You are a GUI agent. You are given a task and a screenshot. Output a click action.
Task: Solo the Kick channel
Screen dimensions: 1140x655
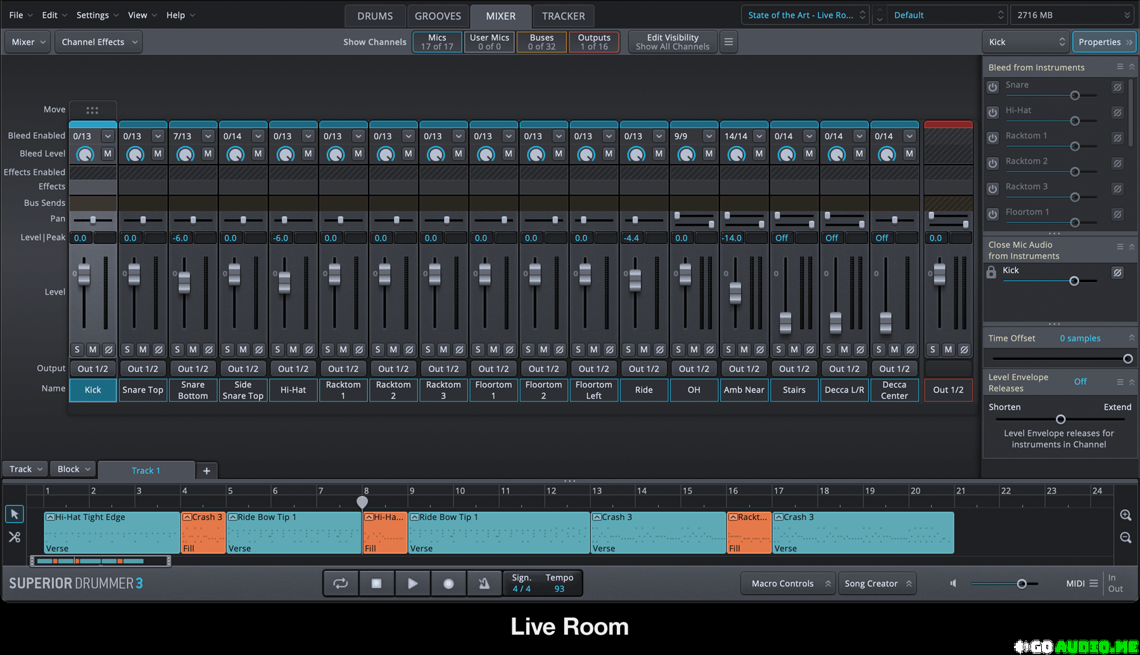pos(77,350)
